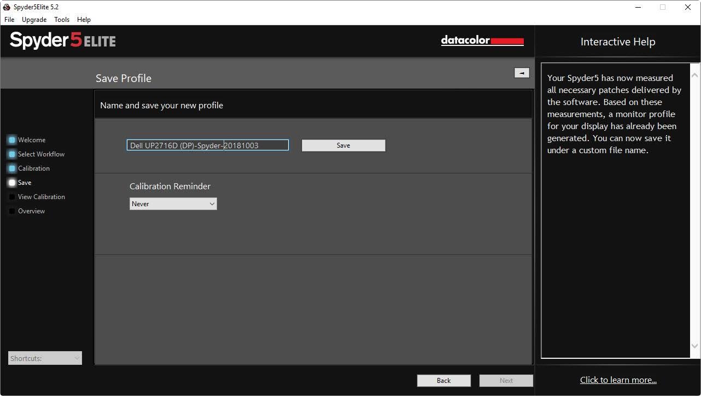Go to the Select Workflow step

[x=41, y=154]
